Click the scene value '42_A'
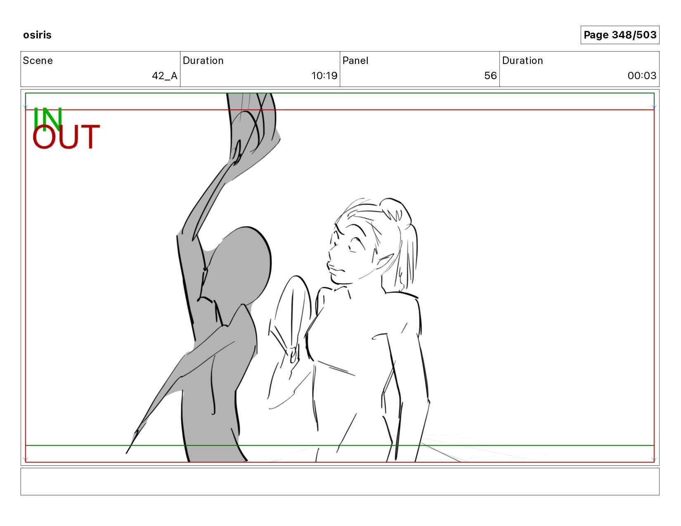681x526 pixels. [164, 76]
